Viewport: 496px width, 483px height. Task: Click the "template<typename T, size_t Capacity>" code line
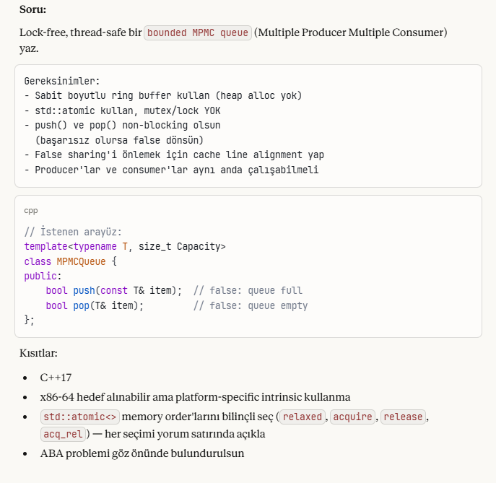(x=125, y=246)
